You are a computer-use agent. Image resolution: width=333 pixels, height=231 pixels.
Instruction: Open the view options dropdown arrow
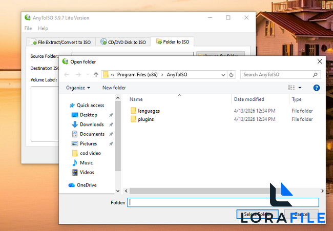pos(300,88)
